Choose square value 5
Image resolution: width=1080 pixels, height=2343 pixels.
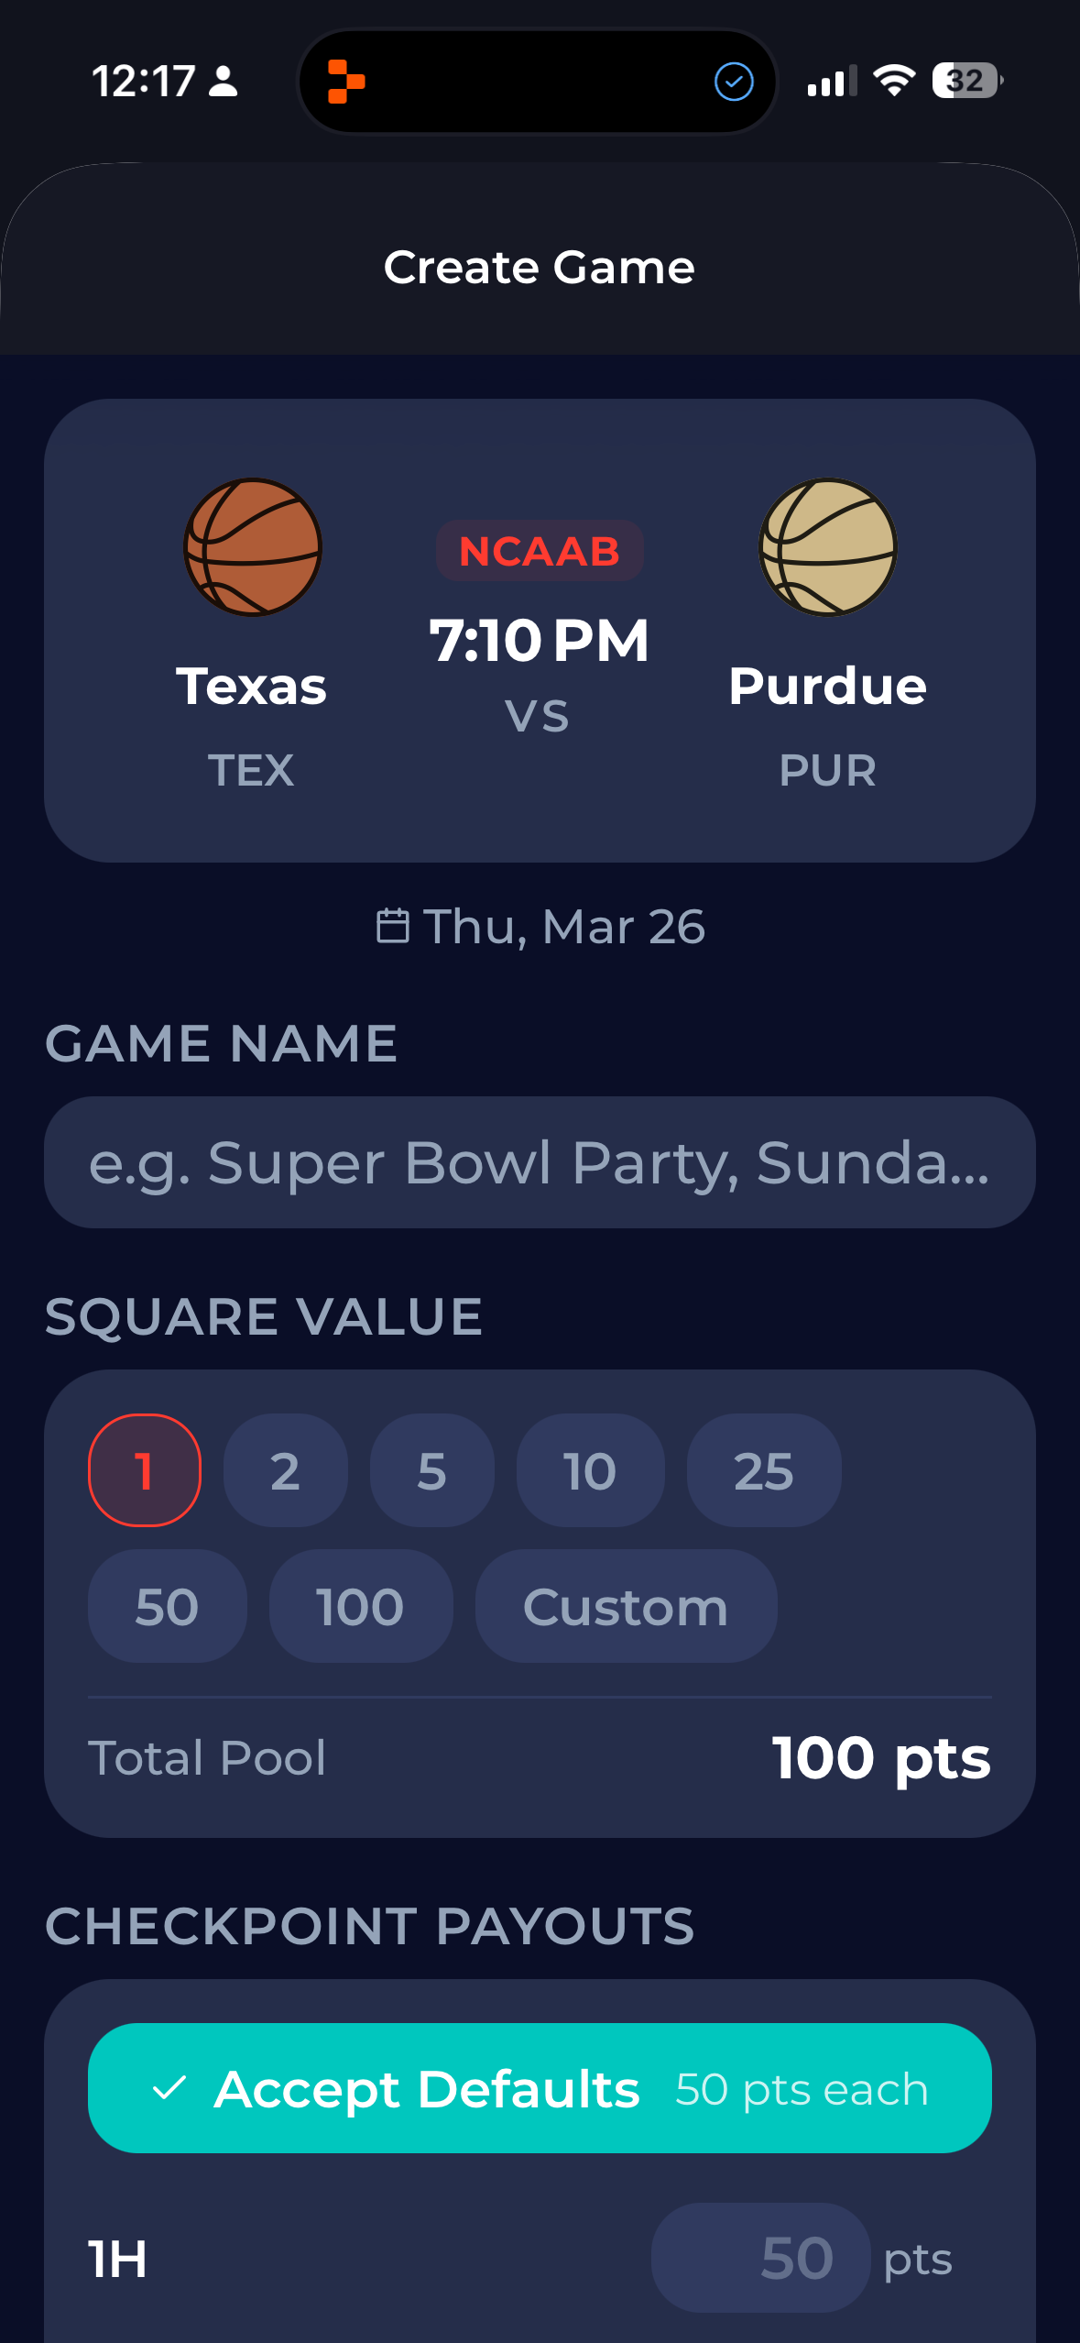(x=431, y=1470)
